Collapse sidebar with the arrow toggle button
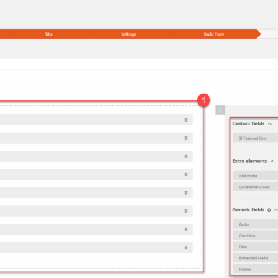 (220, 111)
